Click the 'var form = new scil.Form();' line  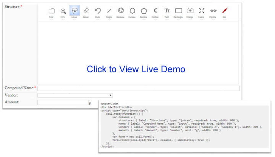[133, 137]
